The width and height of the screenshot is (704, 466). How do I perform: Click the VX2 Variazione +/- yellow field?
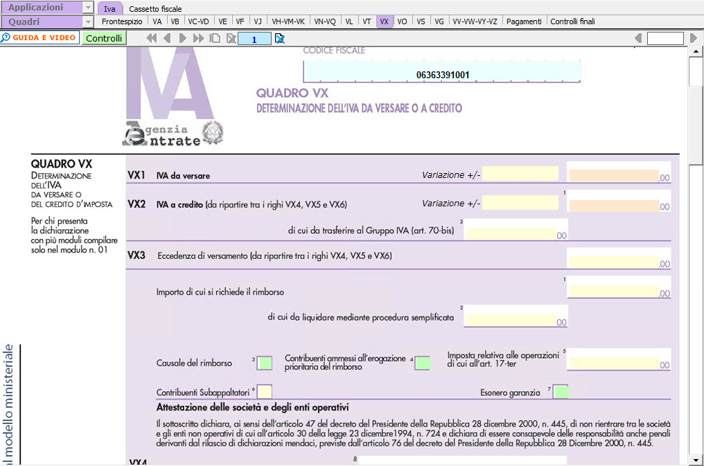point(520,202)
